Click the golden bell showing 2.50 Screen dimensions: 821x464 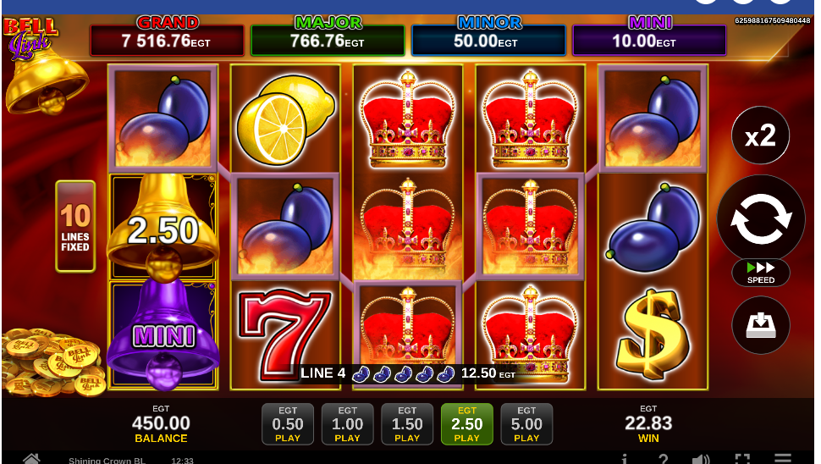163,226
